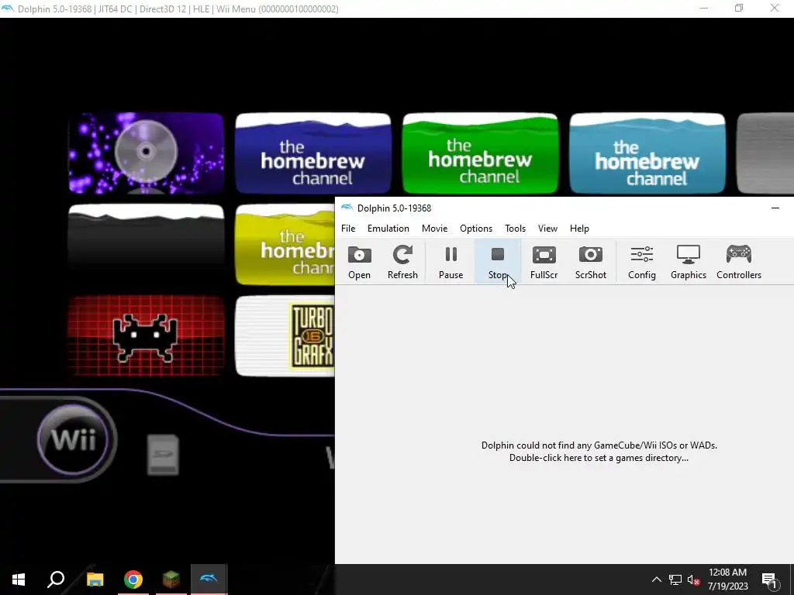
Task: Select the light blue homebrew channel tile
Action: point(647,153)
